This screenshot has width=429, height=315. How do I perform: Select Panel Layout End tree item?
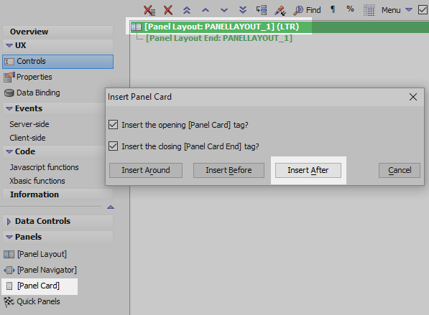pos(219,38)
